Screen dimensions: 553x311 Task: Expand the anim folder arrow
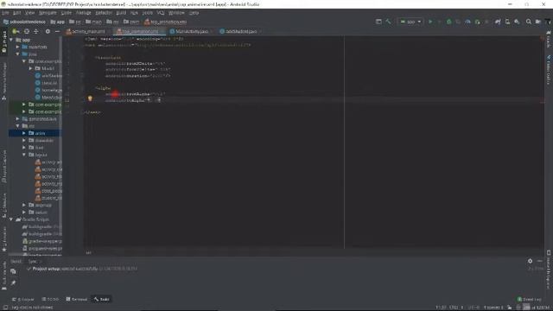pos(24,133)
